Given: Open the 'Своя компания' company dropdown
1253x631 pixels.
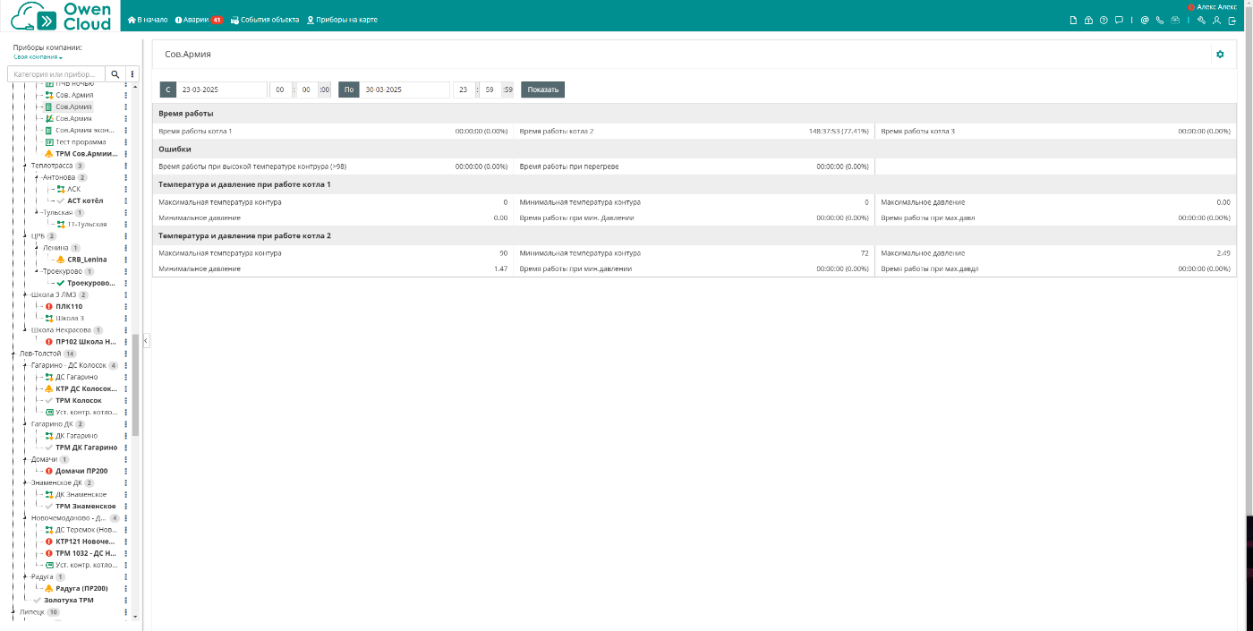Looking at the screenshot, I should tap(38, 57).
